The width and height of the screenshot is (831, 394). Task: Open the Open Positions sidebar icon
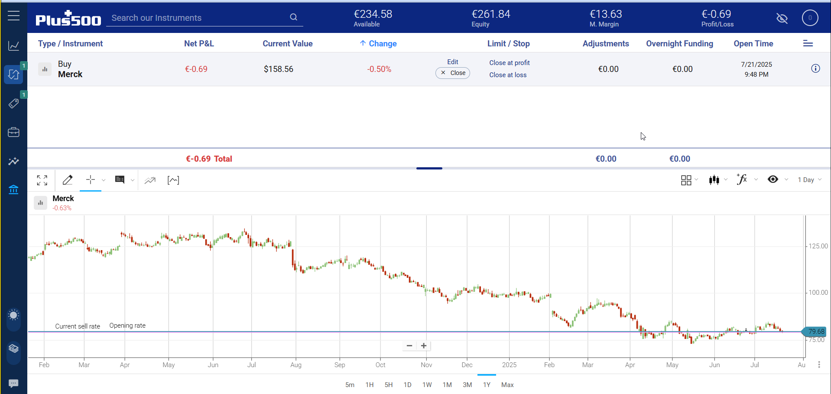(x=13, y=75)
